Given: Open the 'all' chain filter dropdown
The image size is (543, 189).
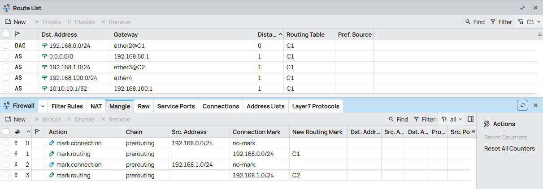Looking at the screenshot, I should (452, 119).
